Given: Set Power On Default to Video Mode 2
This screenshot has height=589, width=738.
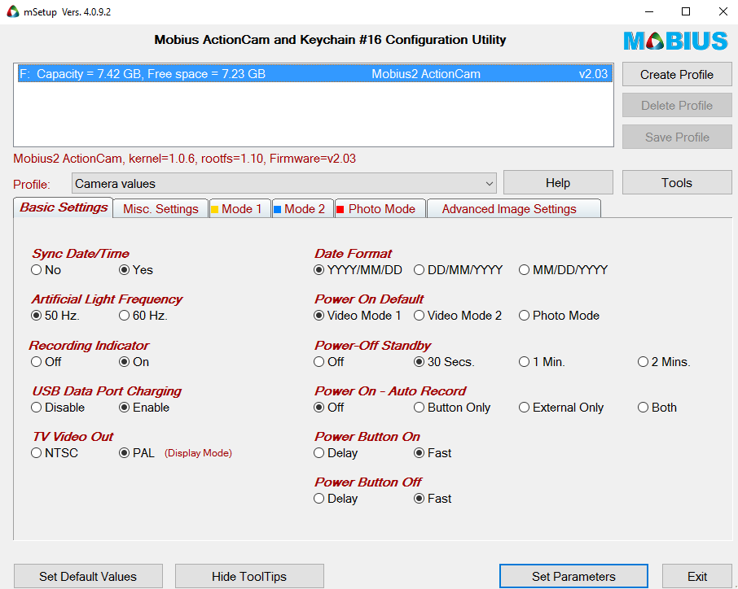Looking at the screenshot, I should [458, 316].
